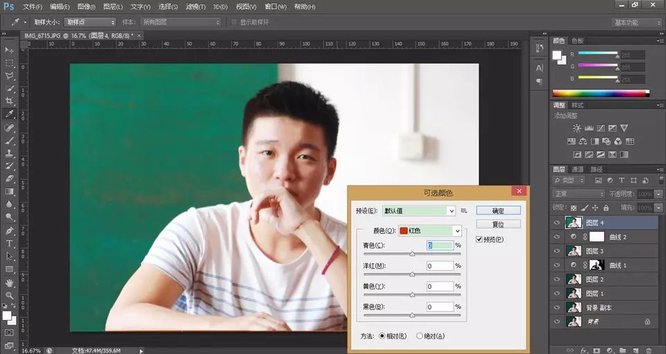Add a Brightness/Contrast adjustment
This screenshot has width=666, height=354.
click(577, 128)
